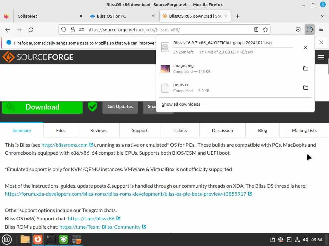Image resolution: width=329 pixels, height=246 pixels.
Task: Toggle reader view icon
Action: click(x=256, y=30)
